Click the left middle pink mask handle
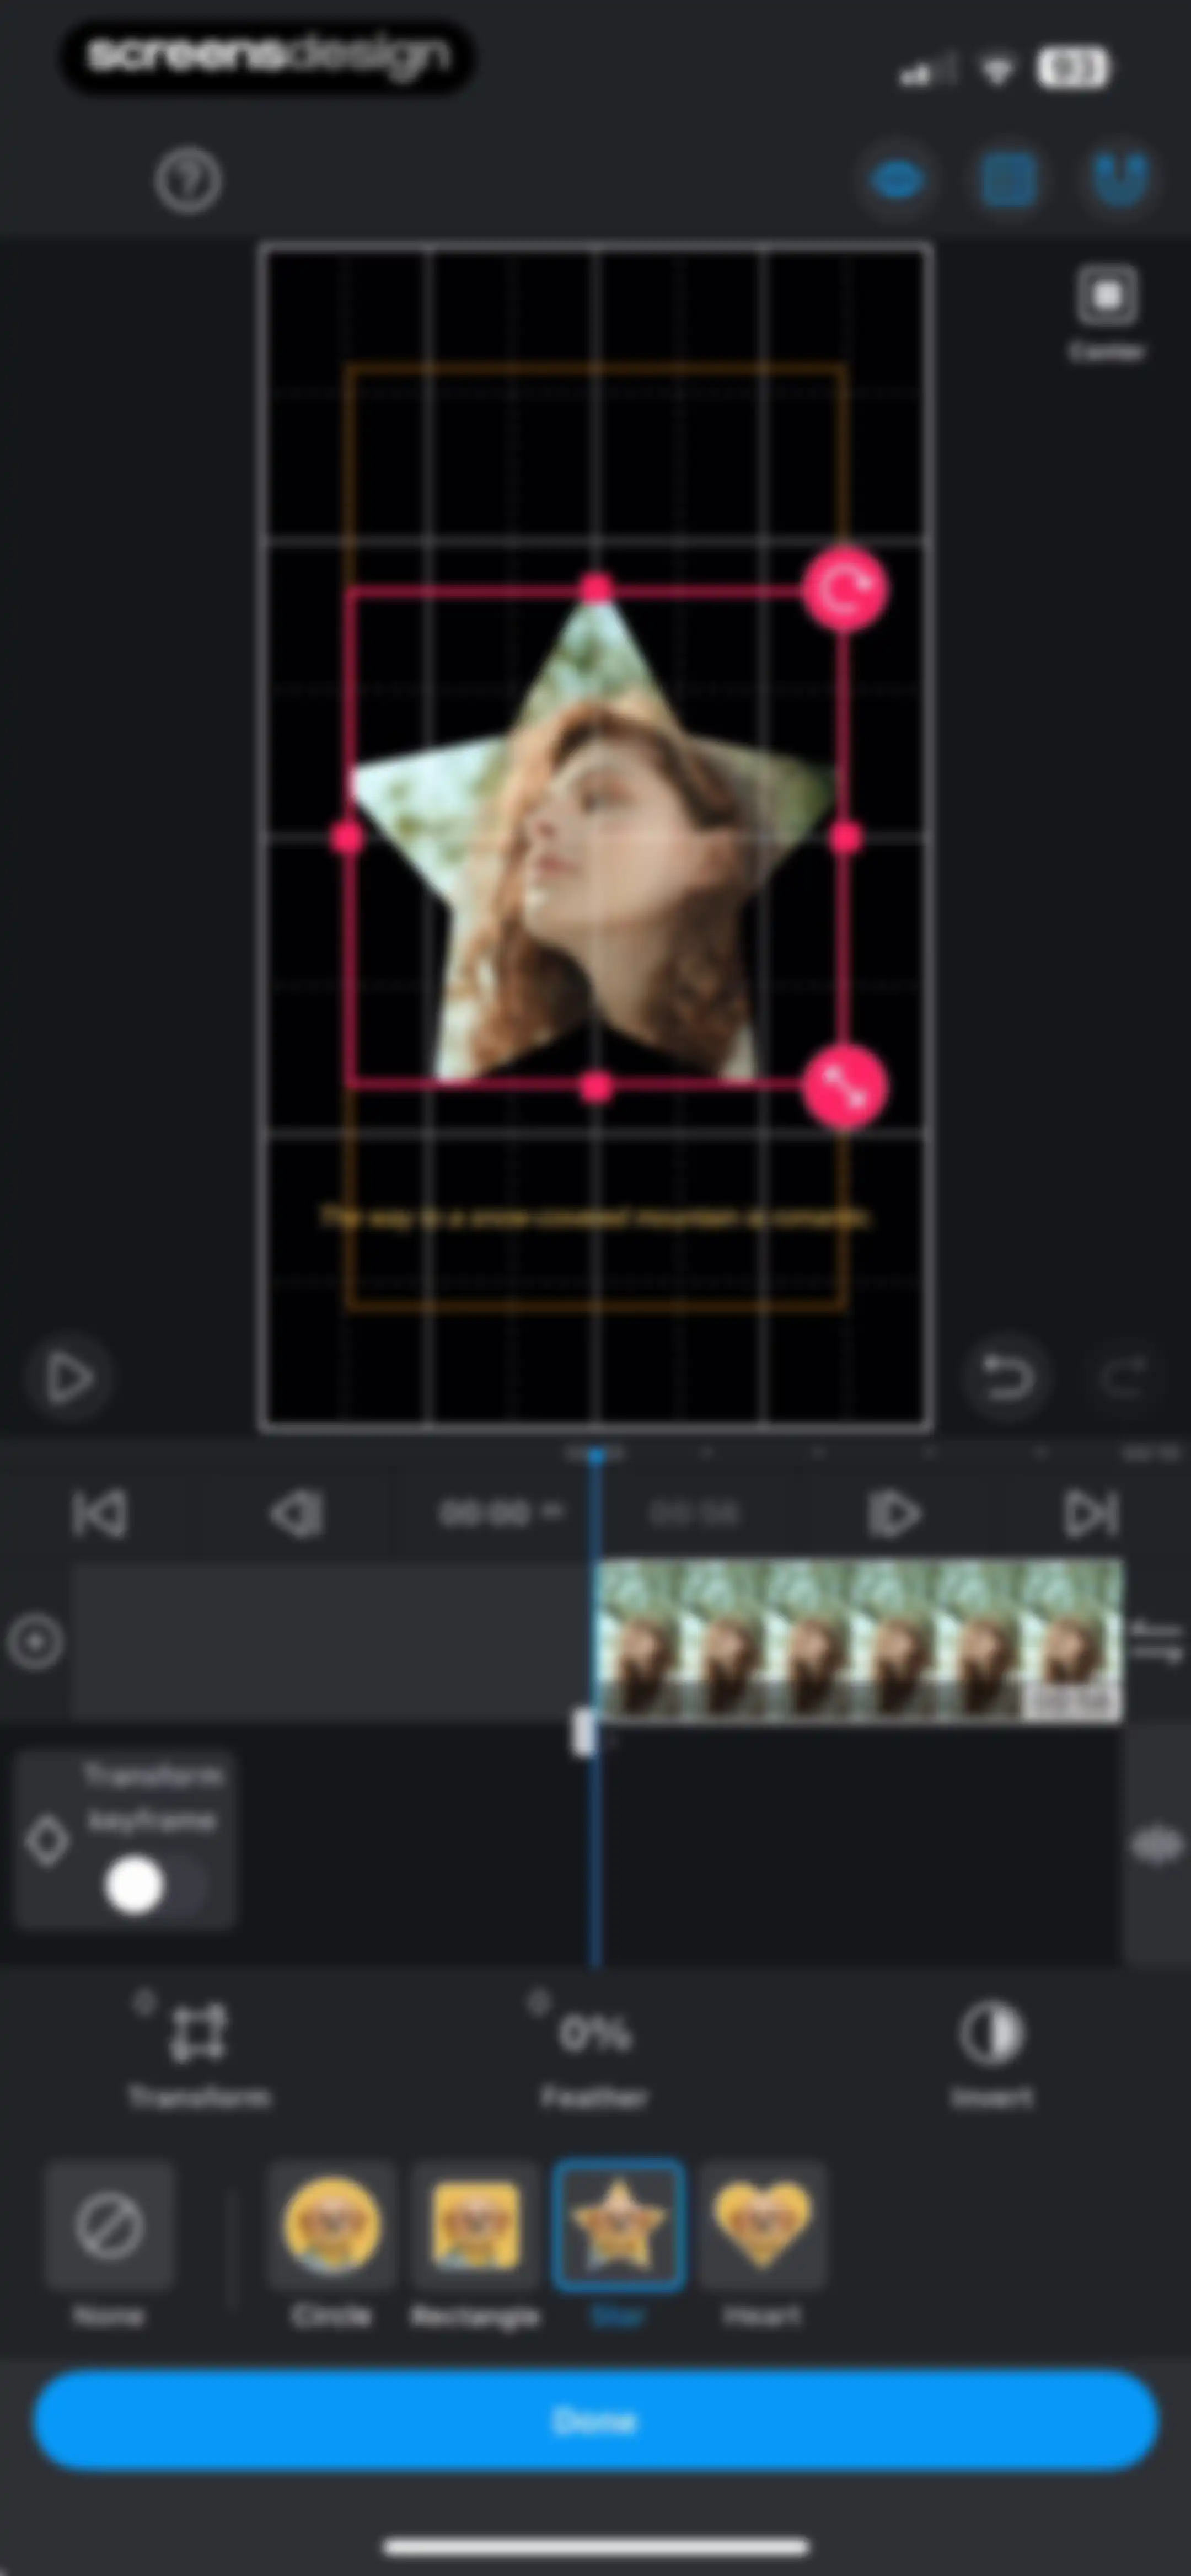This screenshot has width=1191, height=2576. 348,838
